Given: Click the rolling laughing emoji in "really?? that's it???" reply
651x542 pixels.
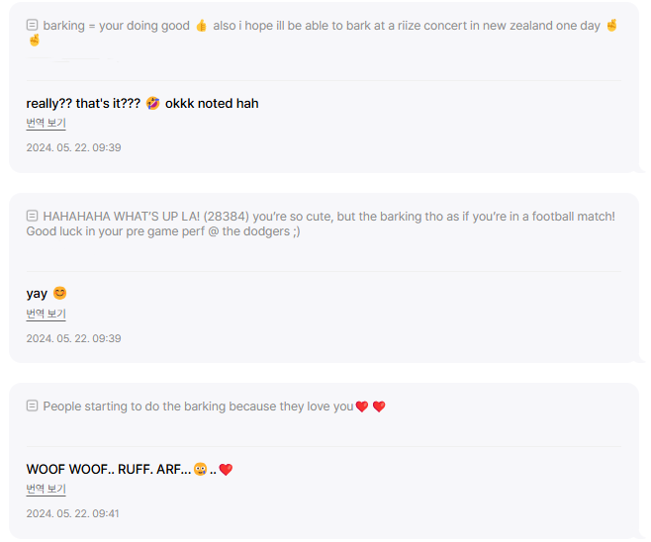Looking at the screenshot, I should [x=152, y=103].
